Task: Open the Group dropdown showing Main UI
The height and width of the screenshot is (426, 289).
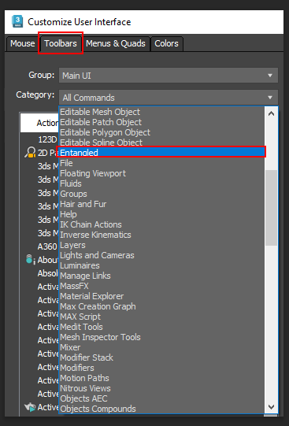Action: (169, 76)
